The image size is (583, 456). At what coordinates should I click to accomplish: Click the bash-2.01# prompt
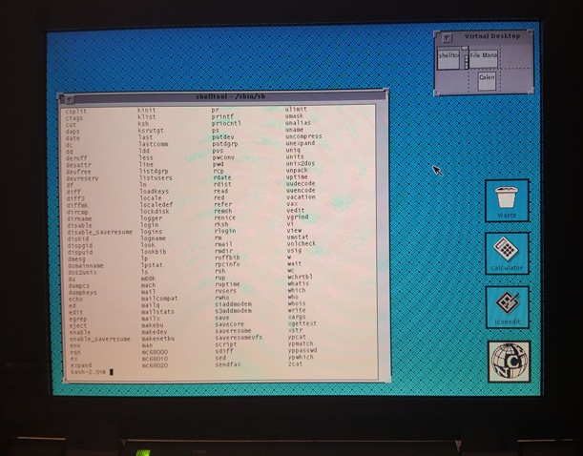coord(88,372)
